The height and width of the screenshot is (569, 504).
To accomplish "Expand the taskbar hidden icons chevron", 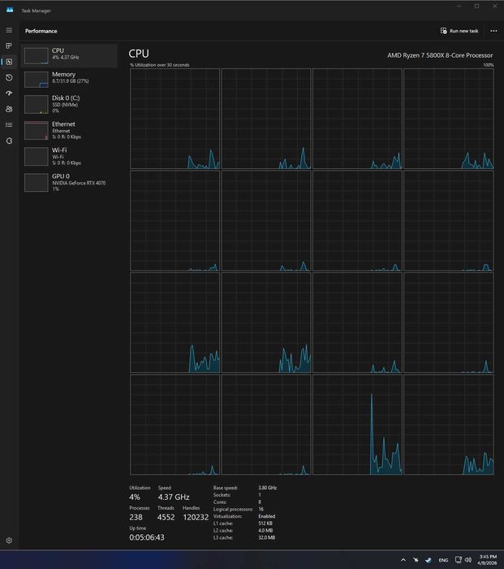I will point(403,560).
